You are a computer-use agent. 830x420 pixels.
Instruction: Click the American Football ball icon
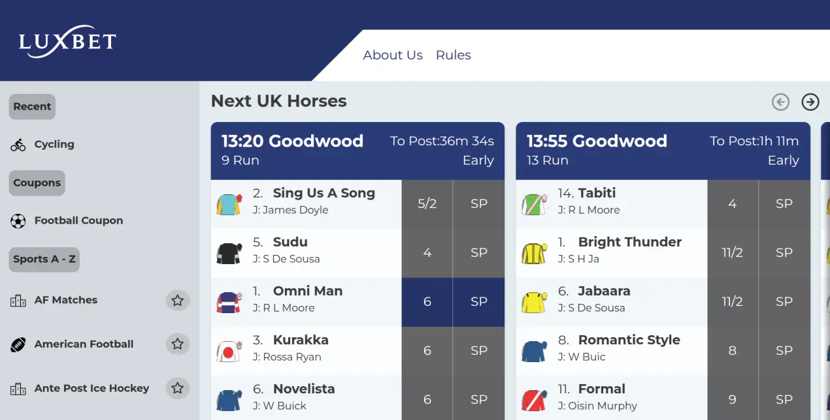[x=18, y=344]
